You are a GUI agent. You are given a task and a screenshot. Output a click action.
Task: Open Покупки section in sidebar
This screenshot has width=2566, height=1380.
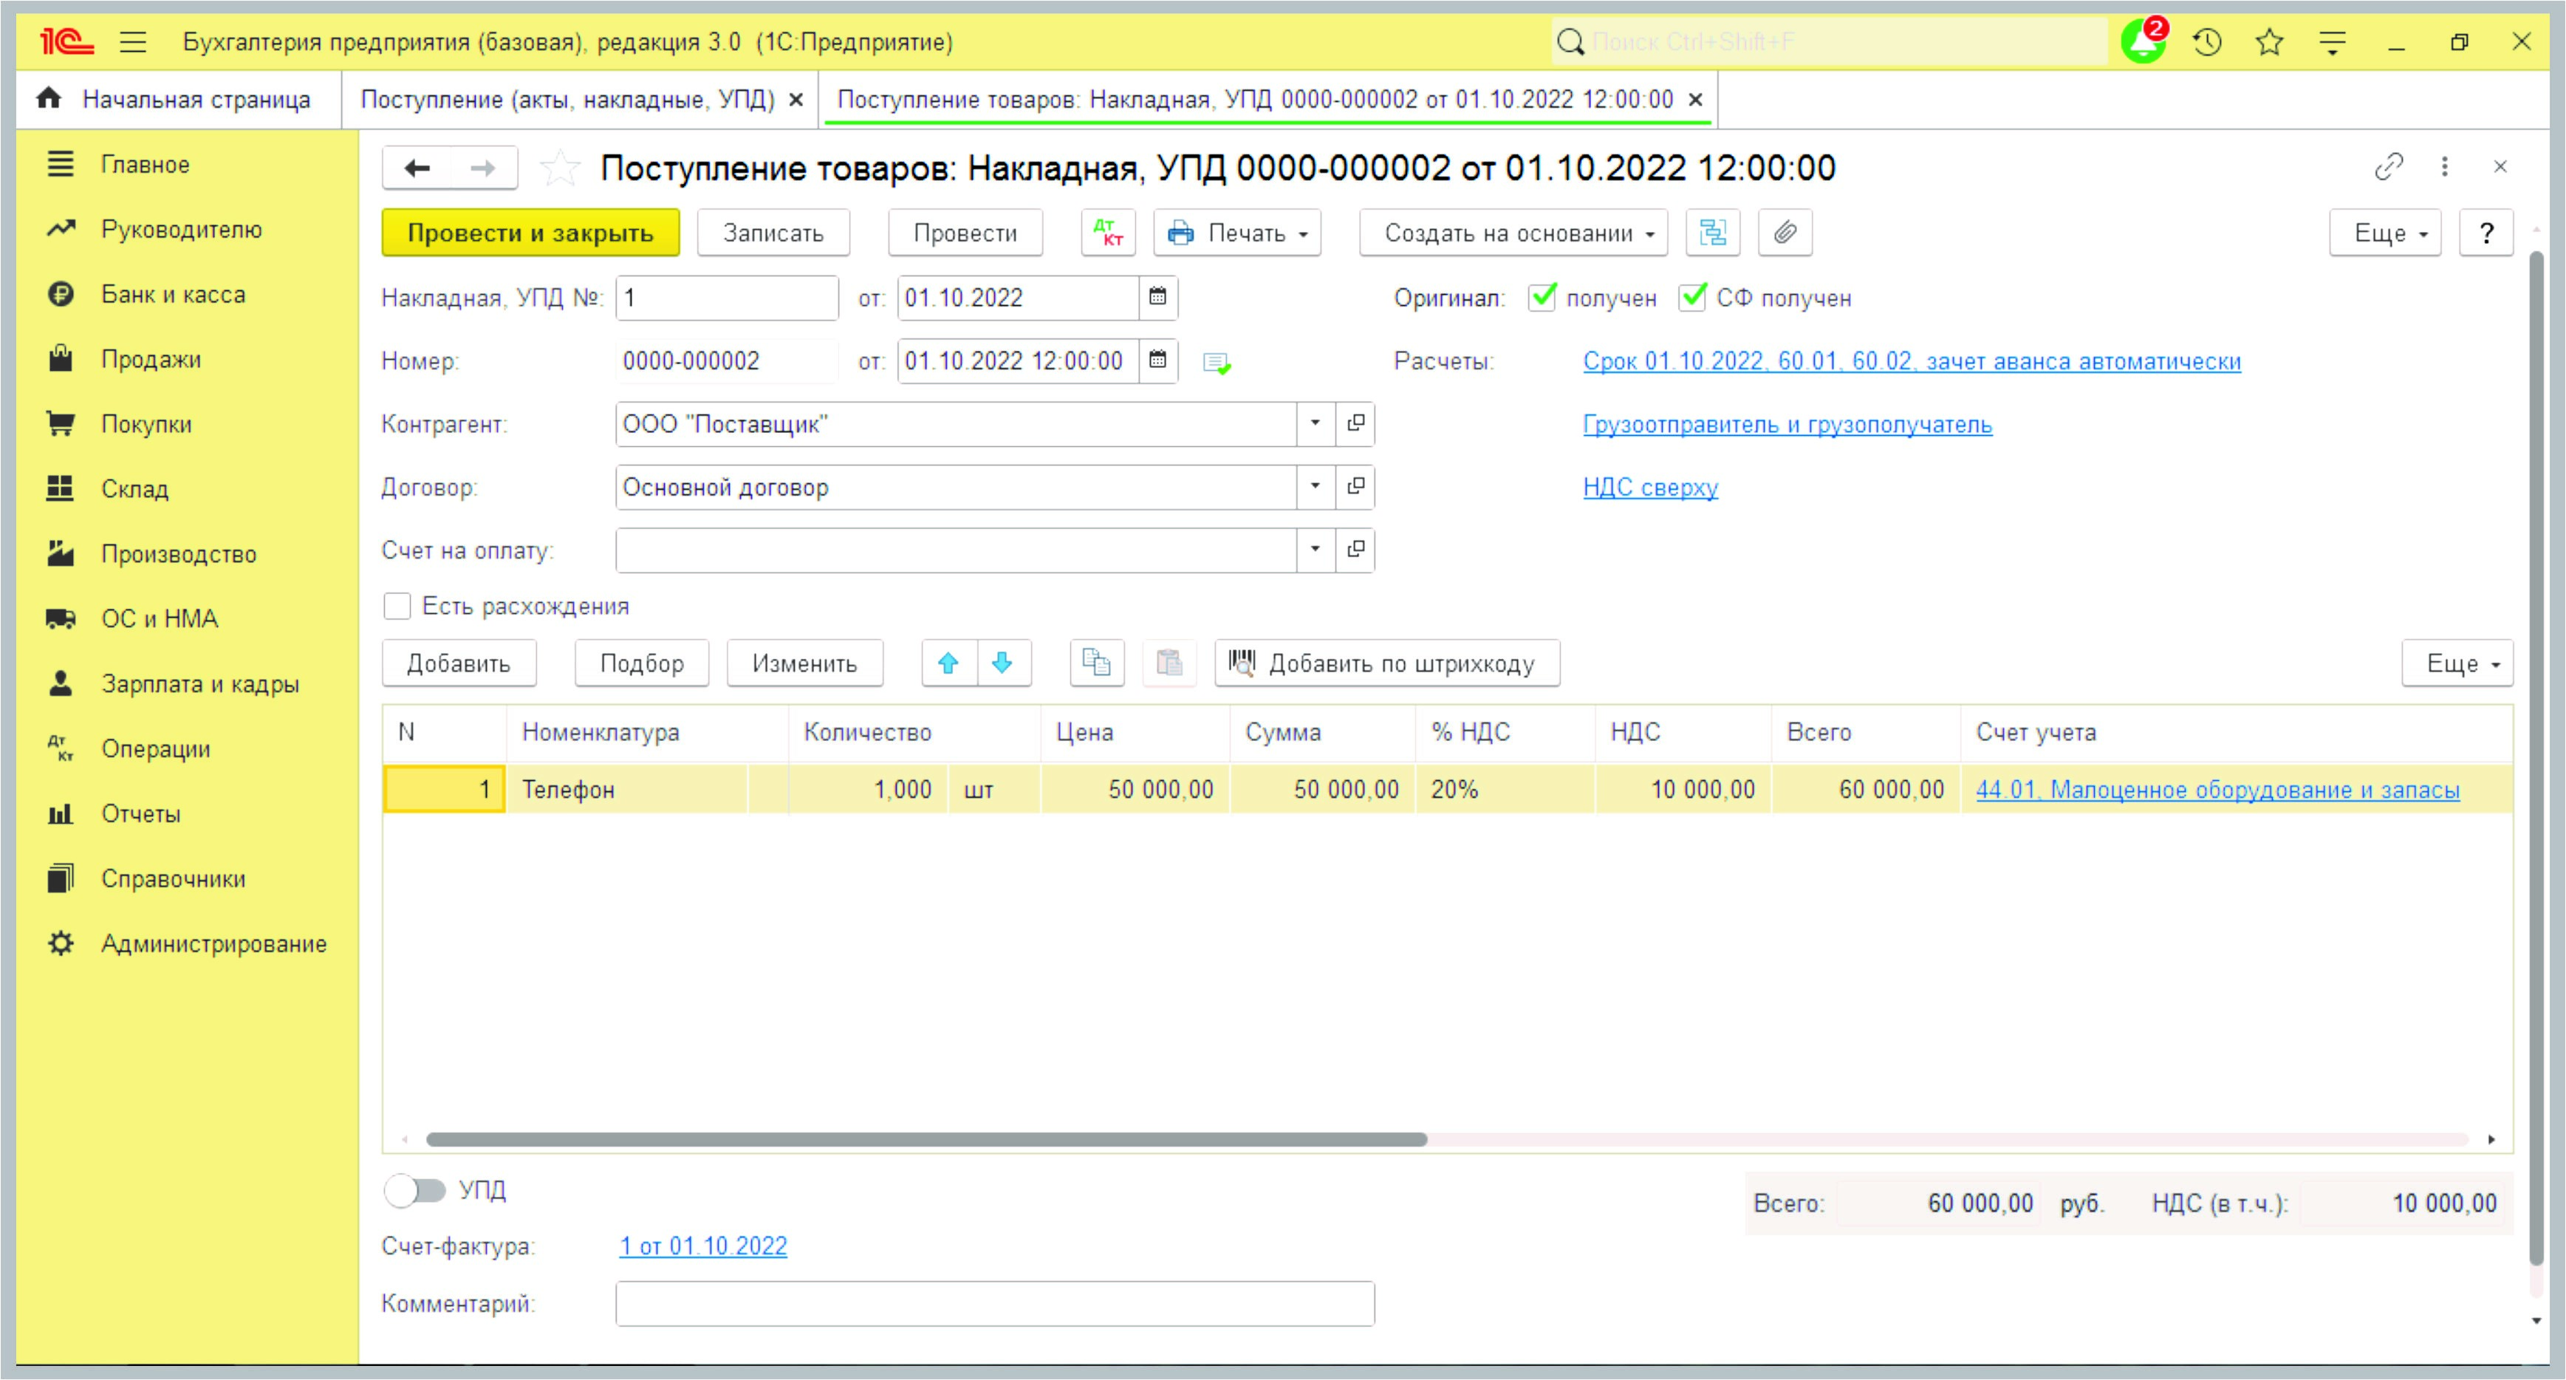pyautogui.click(x=146, y=425)
